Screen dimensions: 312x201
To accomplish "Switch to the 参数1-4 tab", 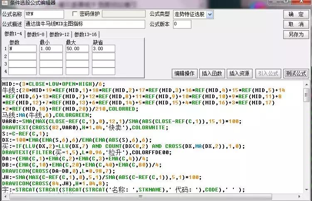I will click(x=13, y=34).
